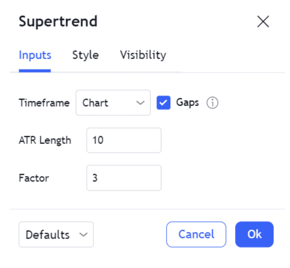This screenshot has width=290, height=268.
Task: Switch to the Style tab
Action: pyautogui.click(x=85, y=55)
